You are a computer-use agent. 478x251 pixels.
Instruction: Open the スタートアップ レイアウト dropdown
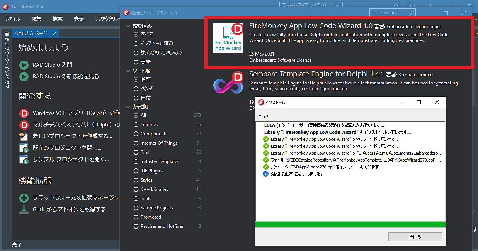tap(337, 5)
